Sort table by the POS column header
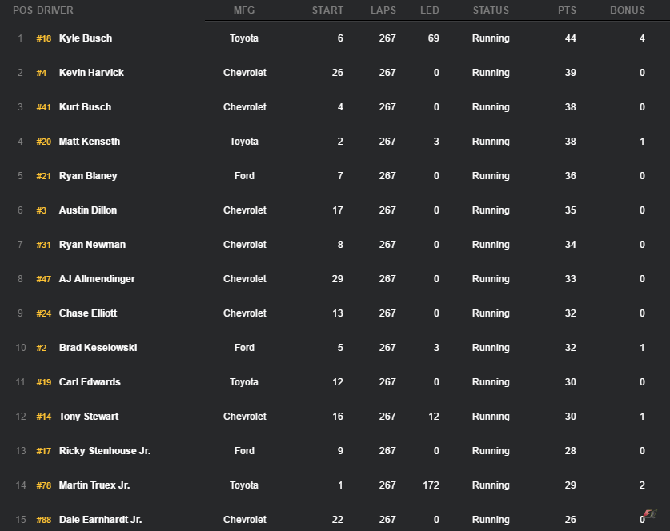 click(x=22, y=10)
